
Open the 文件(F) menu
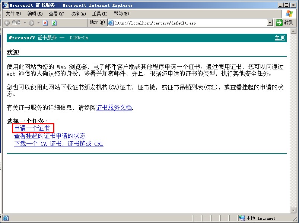tap(13, 14)
